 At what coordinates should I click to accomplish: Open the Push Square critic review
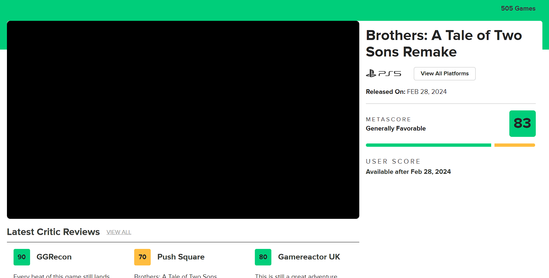[x=181, y=257]
